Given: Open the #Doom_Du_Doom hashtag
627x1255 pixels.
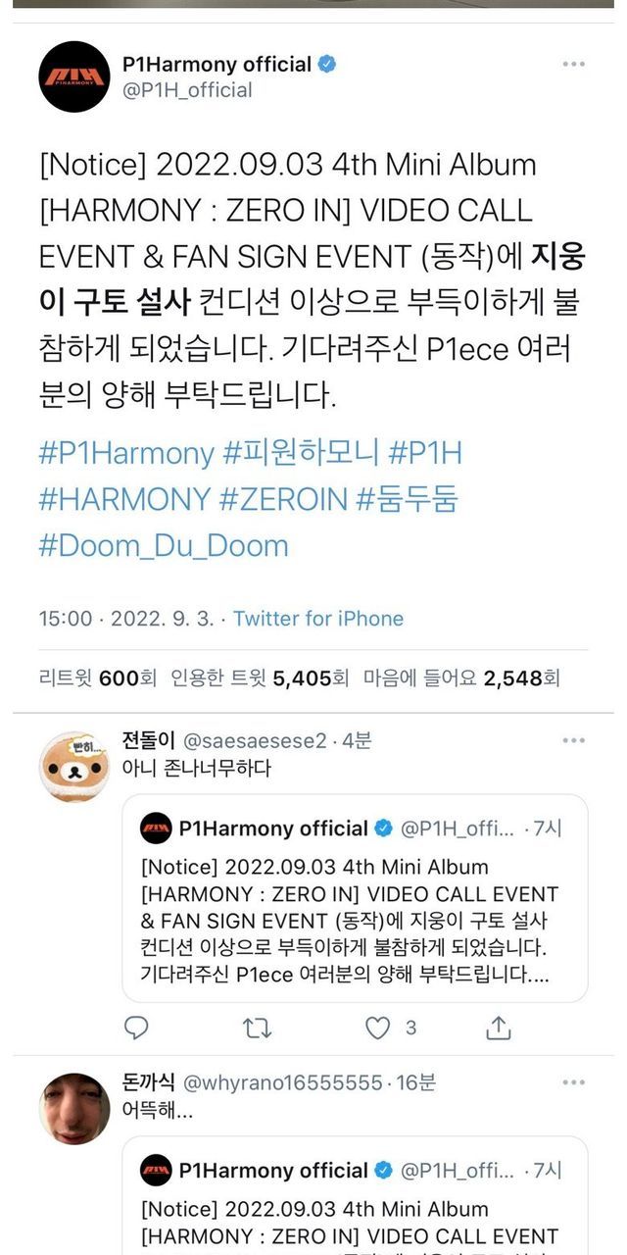Looking at the screenshot, I should [x=164, y=545].
